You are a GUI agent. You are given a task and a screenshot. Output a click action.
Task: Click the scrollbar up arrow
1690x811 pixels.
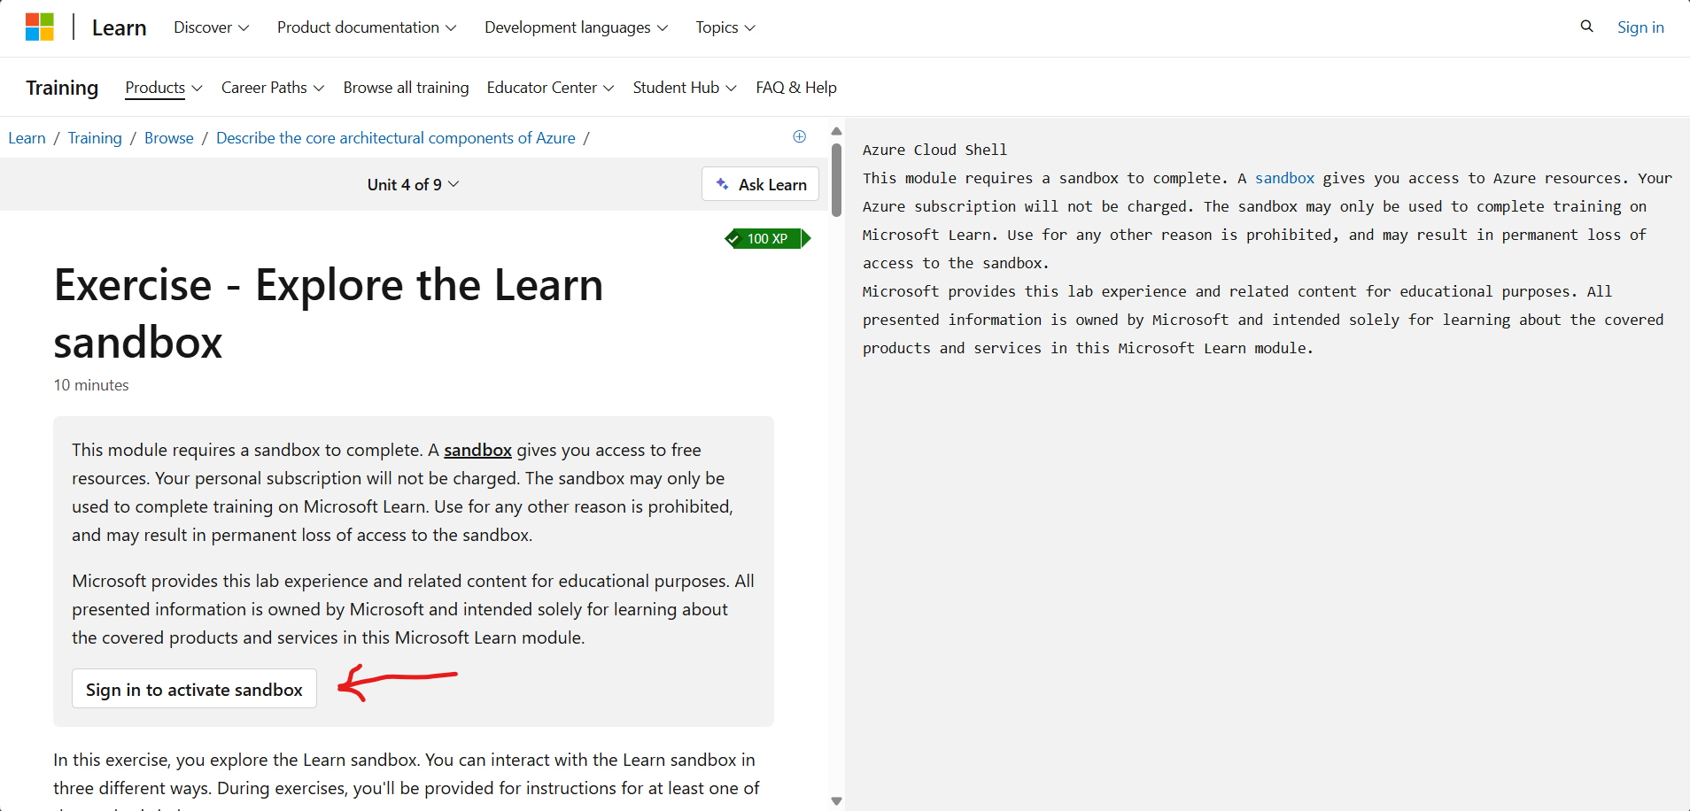pos(836,130)
